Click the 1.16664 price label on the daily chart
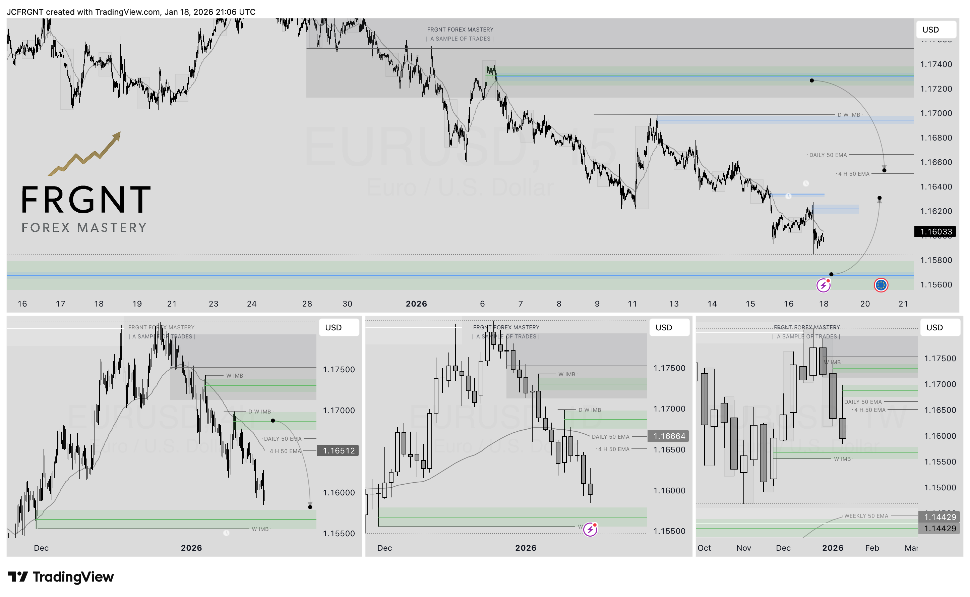 [669, 436]
